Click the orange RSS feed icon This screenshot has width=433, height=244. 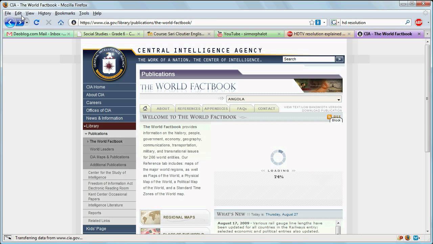(x=329, y=117)
